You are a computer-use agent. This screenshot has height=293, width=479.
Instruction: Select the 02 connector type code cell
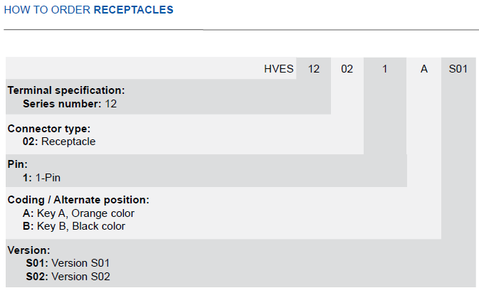(347, 69)
